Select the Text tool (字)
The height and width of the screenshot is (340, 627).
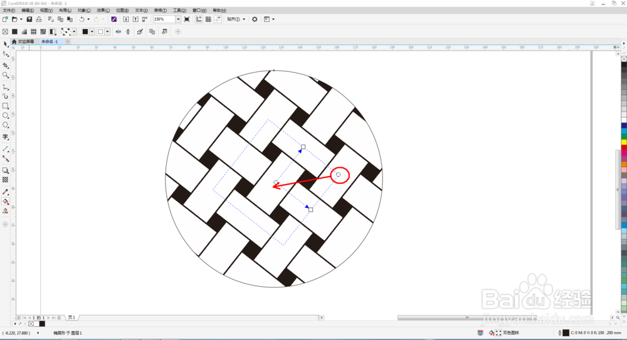[x=5, y=137]
